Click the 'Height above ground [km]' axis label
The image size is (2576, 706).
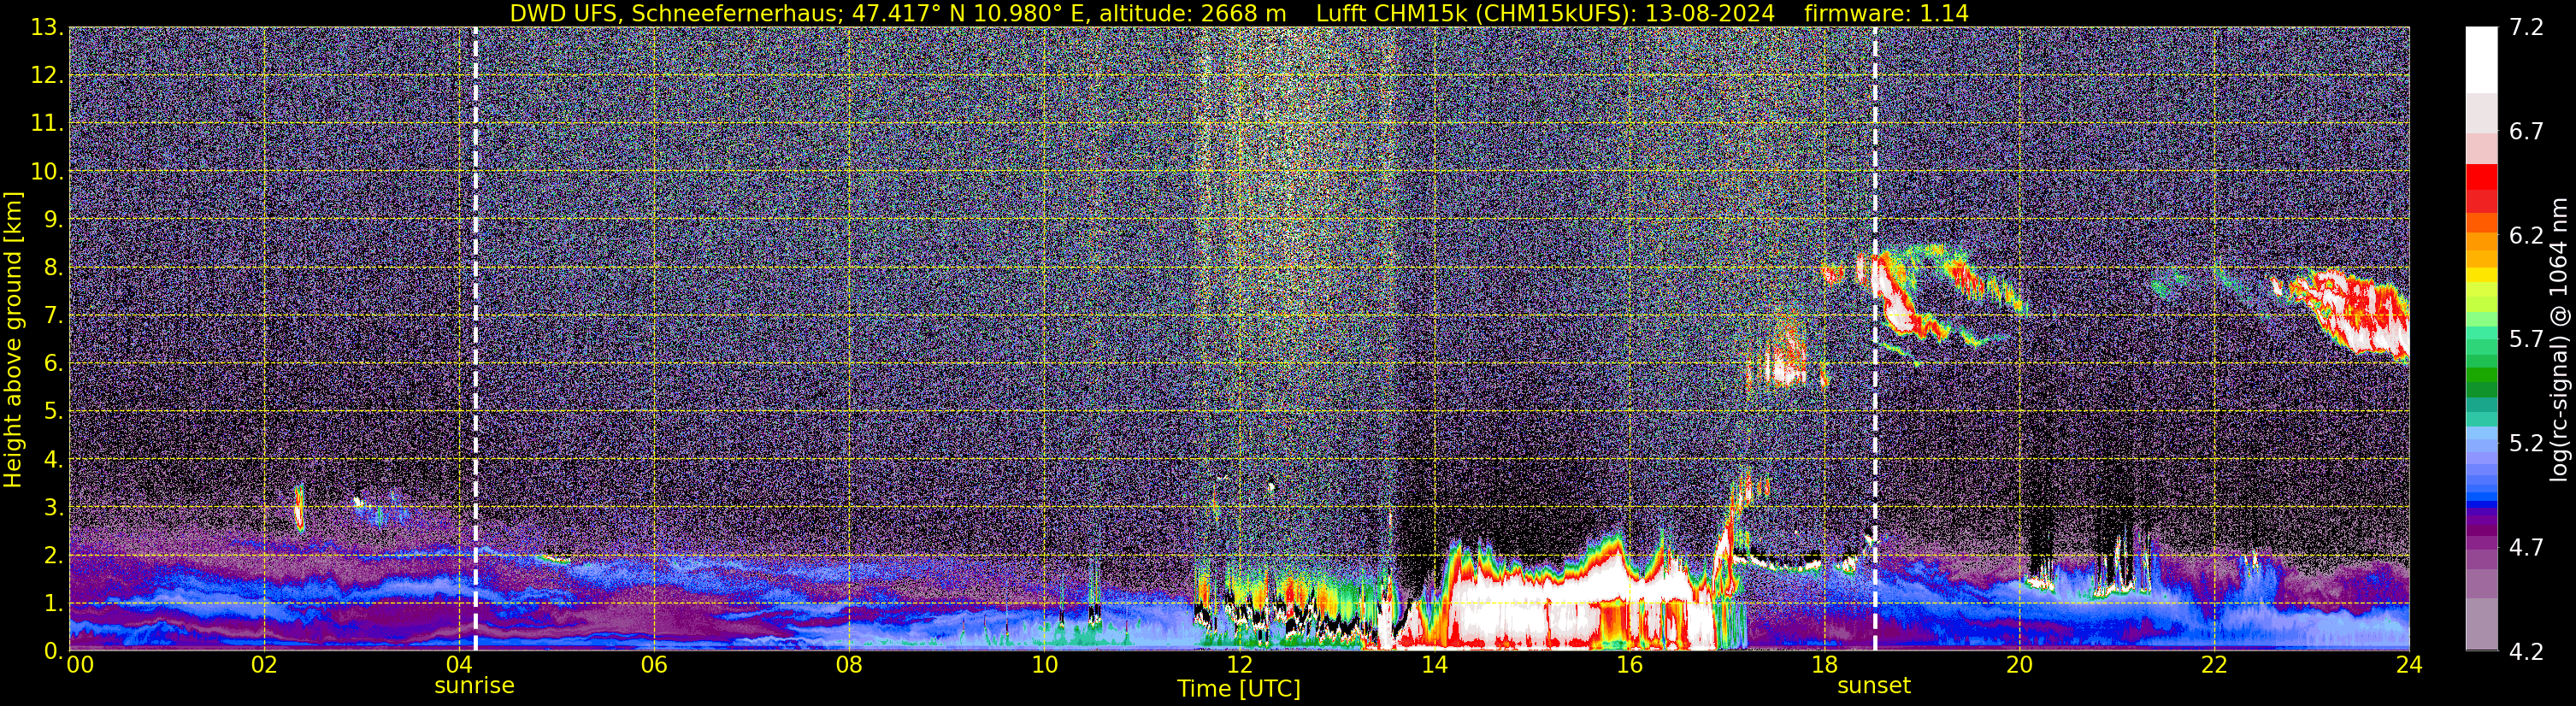pyautogui.click(x=13, y=339)
